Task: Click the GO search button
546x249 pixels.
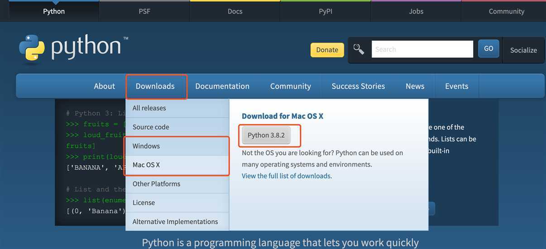Action: pos(489,48)
